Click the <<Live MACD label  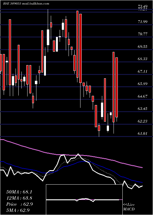129,207
